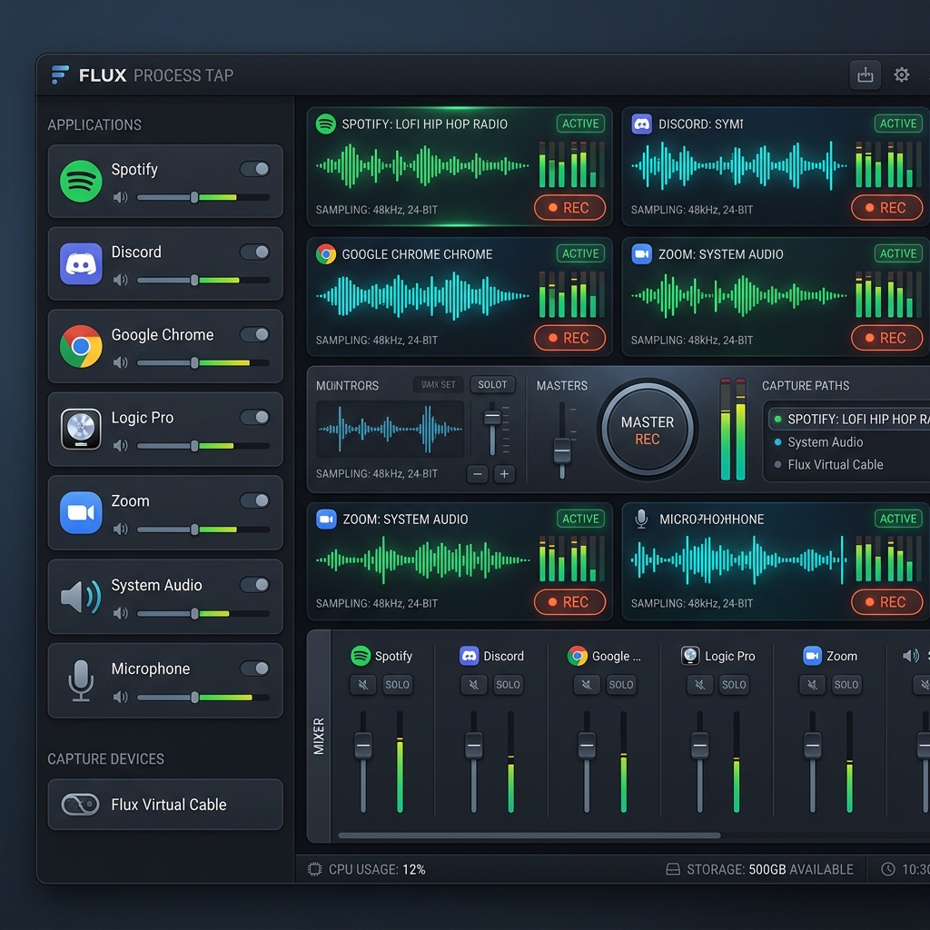Viewport: 930px width, 930px height.
Task: Click the mixer horizontal scrollbar
Action: (x=529, y=836)
